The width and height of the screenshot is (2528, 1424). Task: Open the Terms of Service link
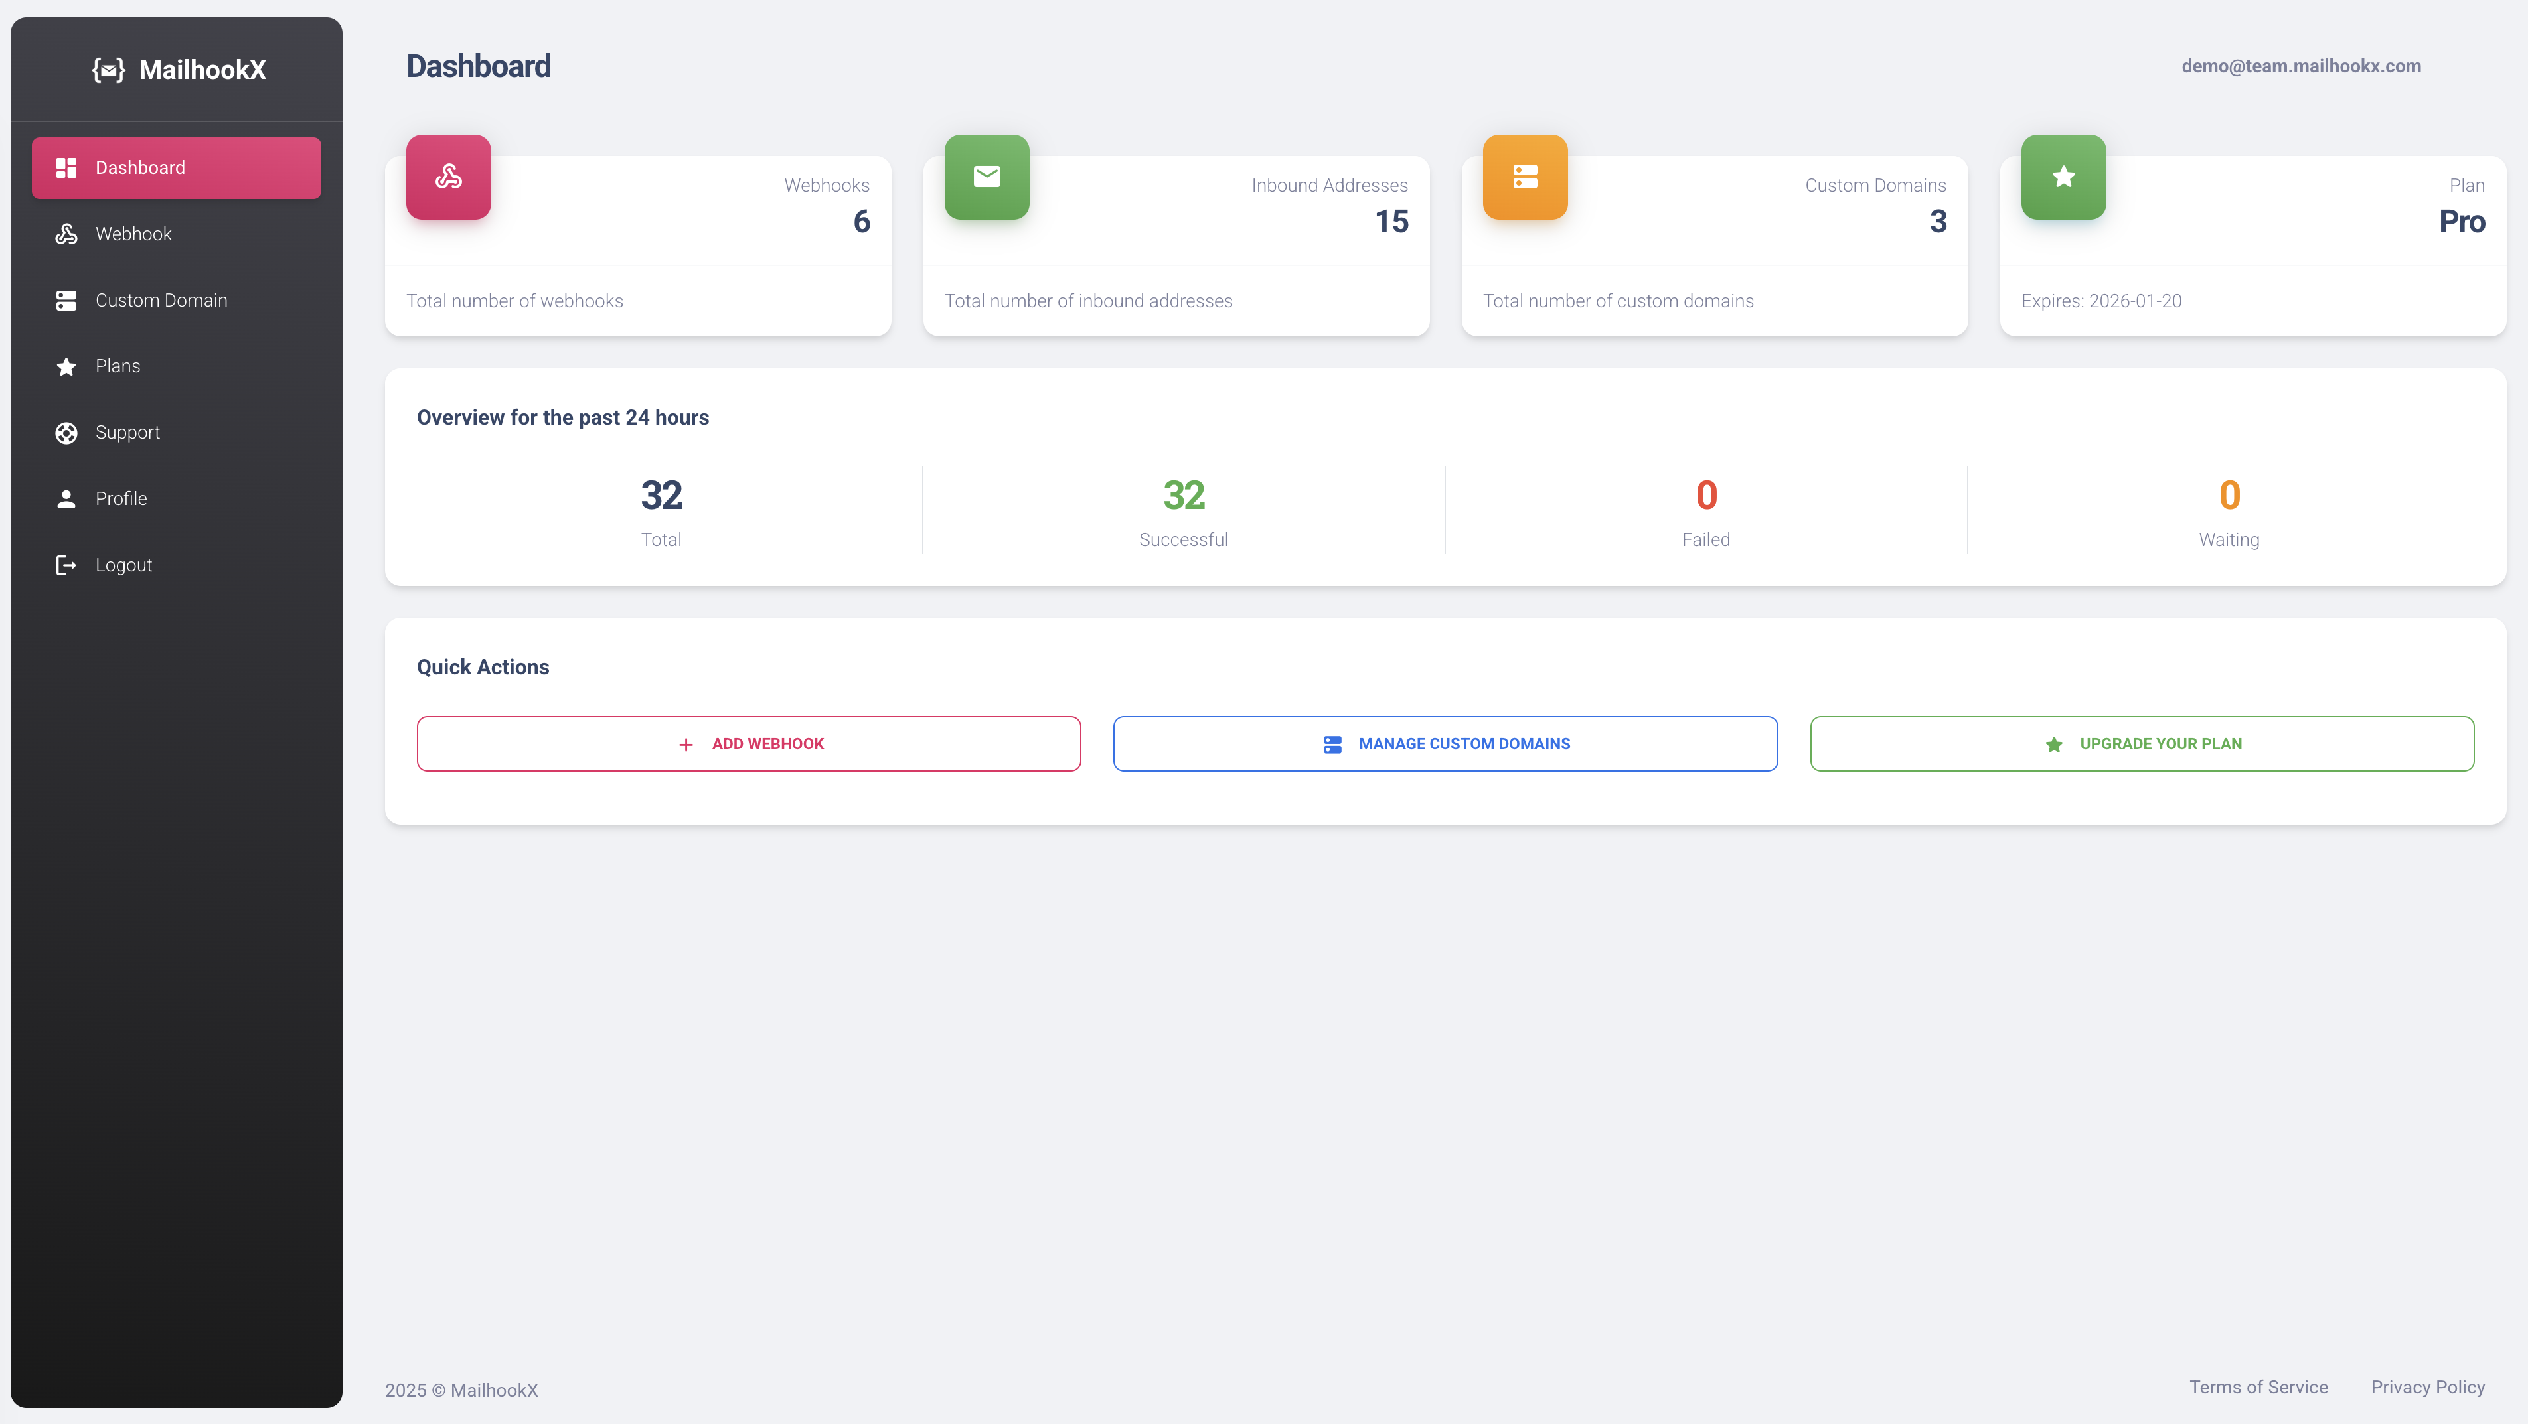click(x=2258, y=1387)
